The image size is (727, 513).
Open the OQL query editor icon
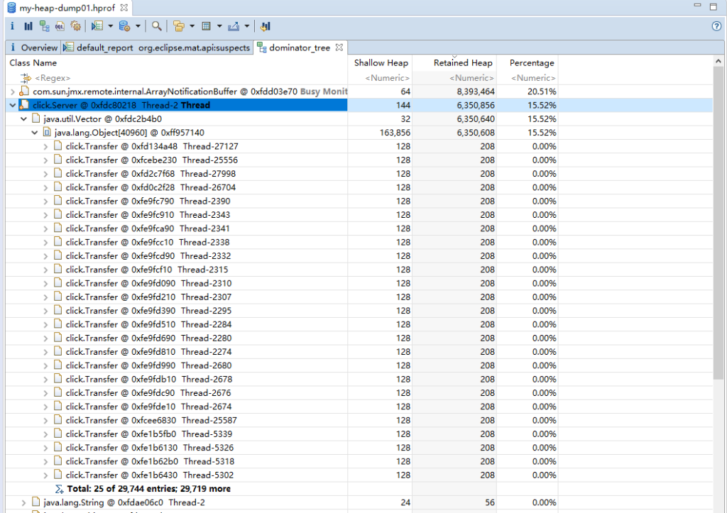[60, 26]
